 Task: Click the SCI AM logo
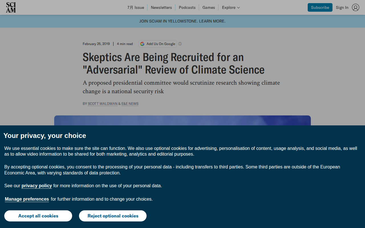(x=11, y=7)
